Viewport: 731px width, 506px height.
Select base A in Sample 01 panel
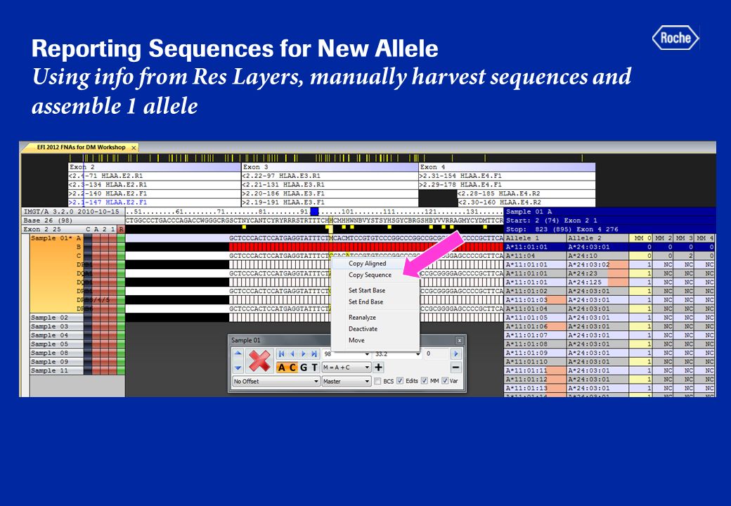click(281, 367)
